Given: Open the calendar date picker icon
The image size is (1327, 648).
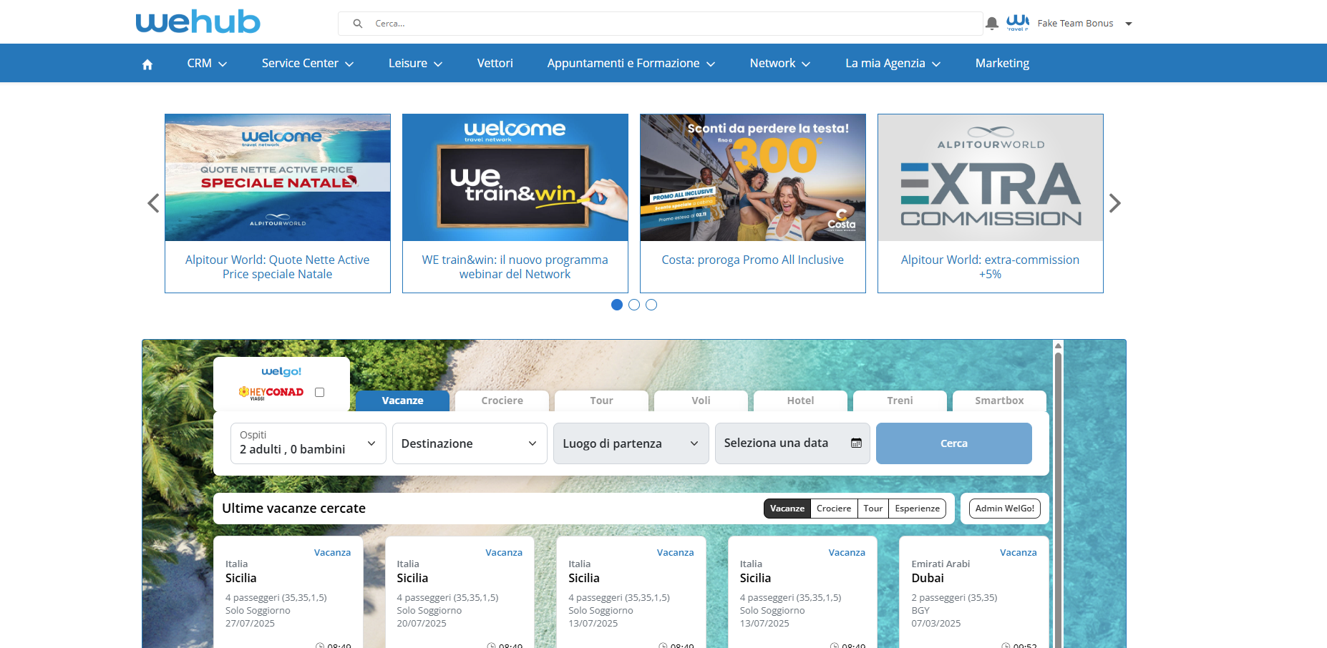Looking at the screenshot, I should point(856,443).
